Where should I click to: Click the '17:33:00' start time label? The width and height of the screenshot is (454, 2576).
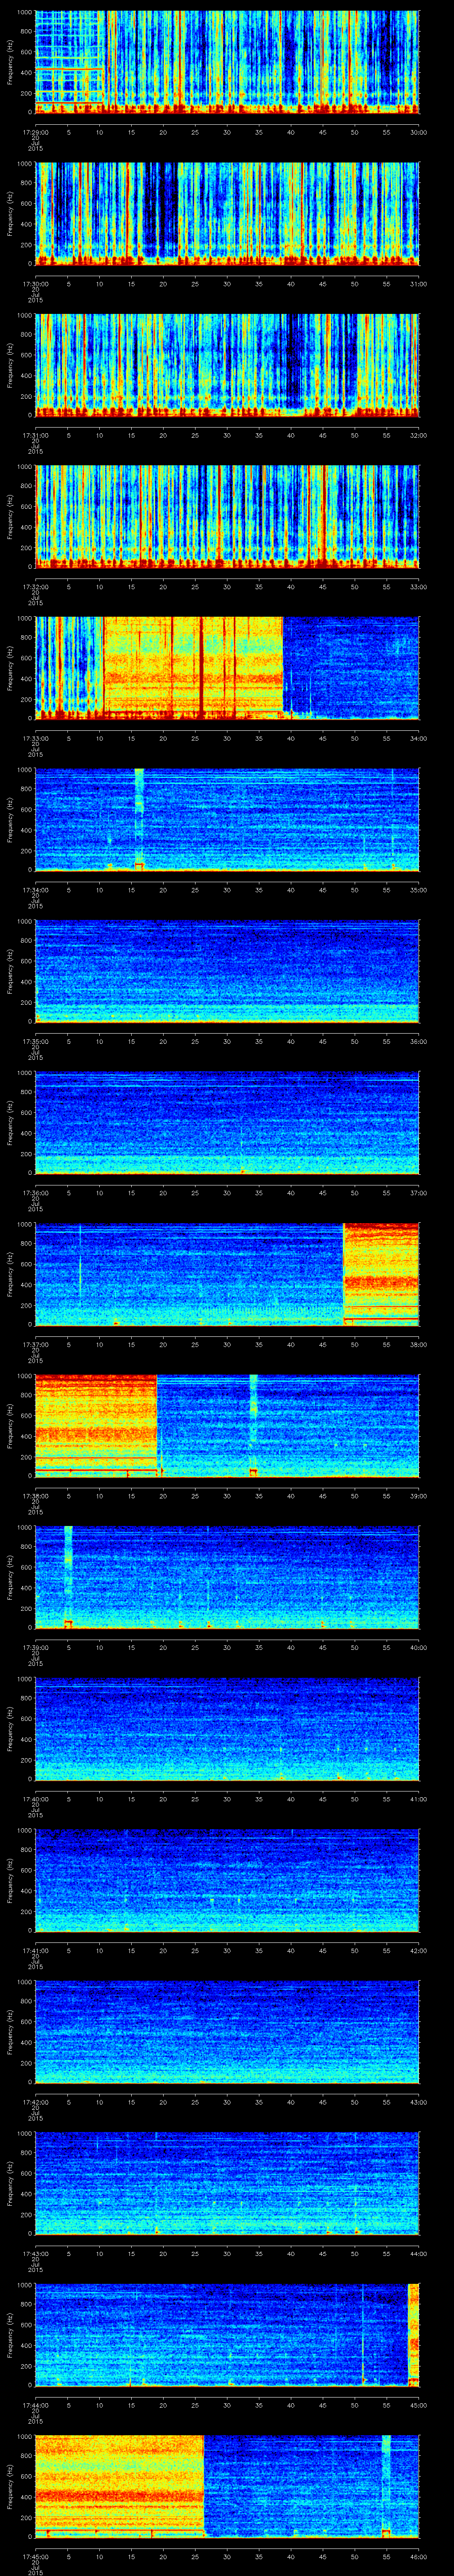(x=35, y=737)
